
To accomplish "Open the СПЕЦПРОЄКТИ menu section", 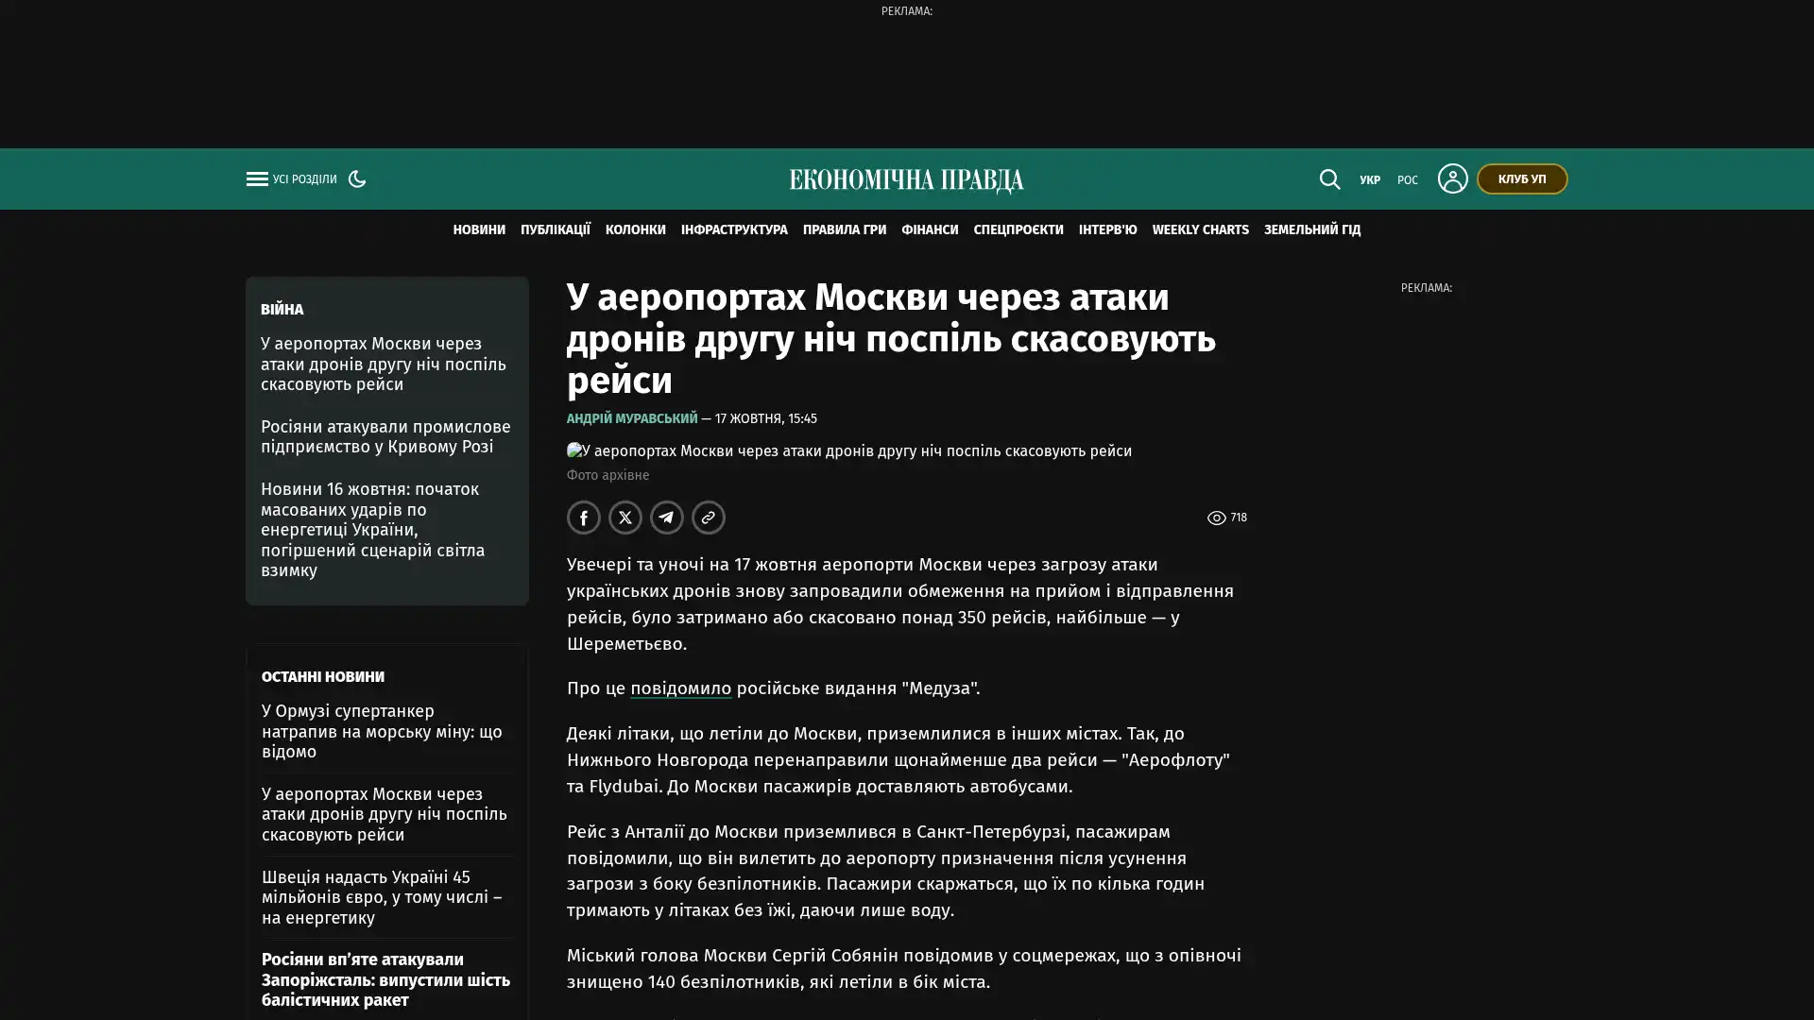I will click(1018, 229).
